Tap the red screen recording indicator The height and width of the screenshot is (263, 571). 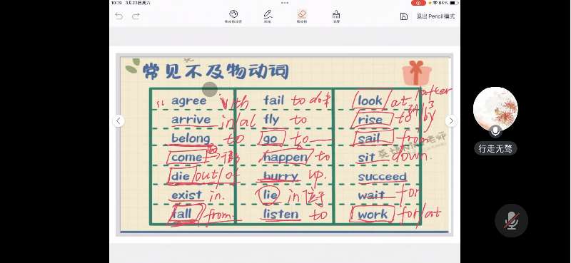click(x=418, y=3)
